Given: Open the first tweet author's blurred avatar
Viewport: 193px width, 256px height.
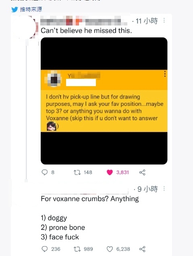Looking at the screenshot, I should [x=26, y=27].
